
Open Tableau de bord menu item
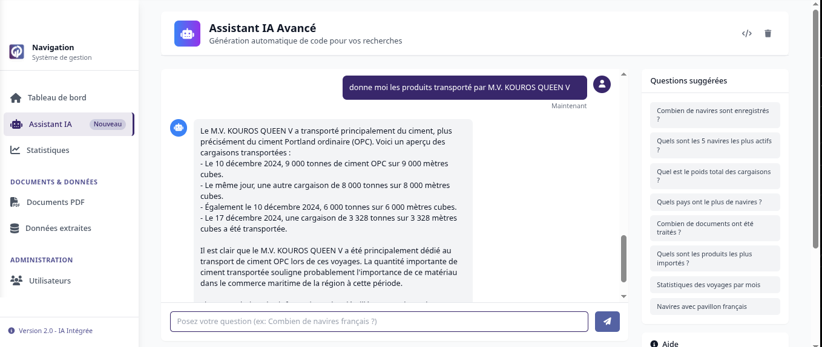pos(69,98)
